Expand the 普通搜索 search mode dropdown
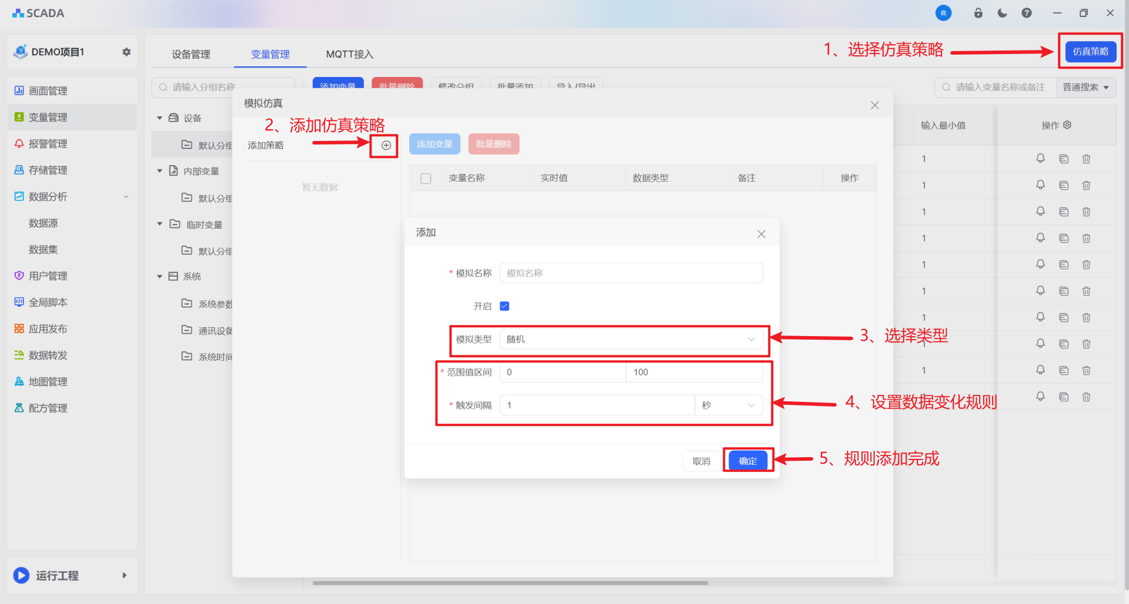This screenshot has width=1129, height=604. point(1085,88)
